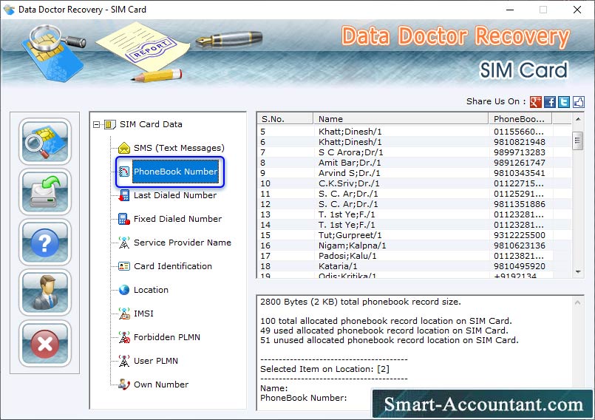Select row Arvind S;Dr./1
Screen dimensions: 595x420
[x=415, y=173]
